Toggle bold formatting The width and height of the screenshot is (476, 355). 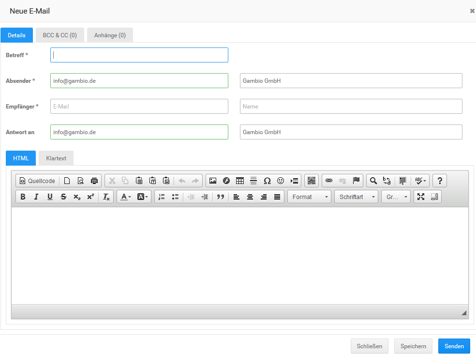pos(23,197)
